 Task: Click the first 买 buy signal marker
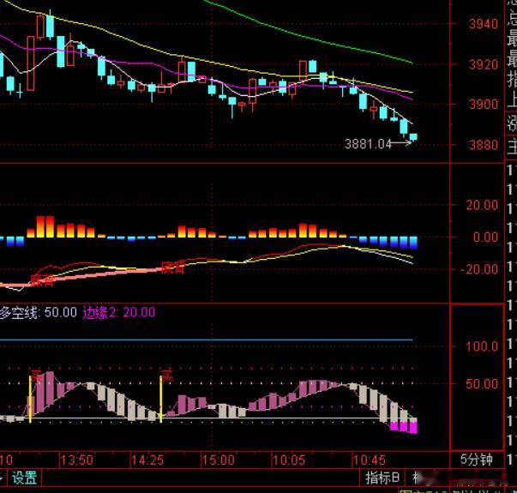pyautogui.click(x=36, y=376)
